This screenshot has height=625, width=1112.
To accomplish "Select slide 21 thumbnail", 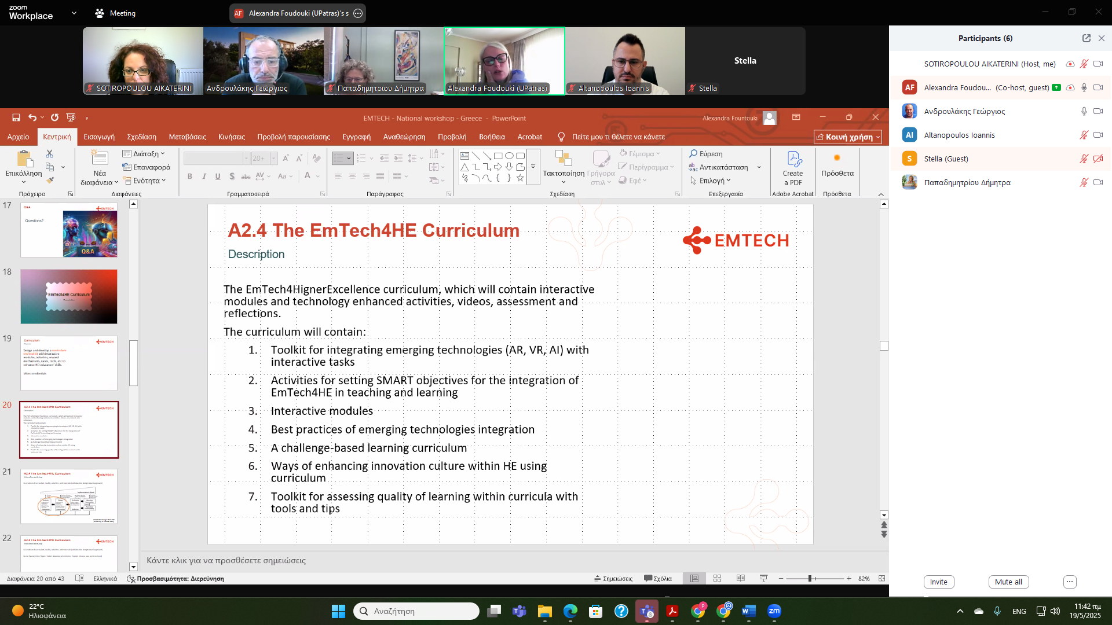I will pyautogui.click(x=69, y=496).
